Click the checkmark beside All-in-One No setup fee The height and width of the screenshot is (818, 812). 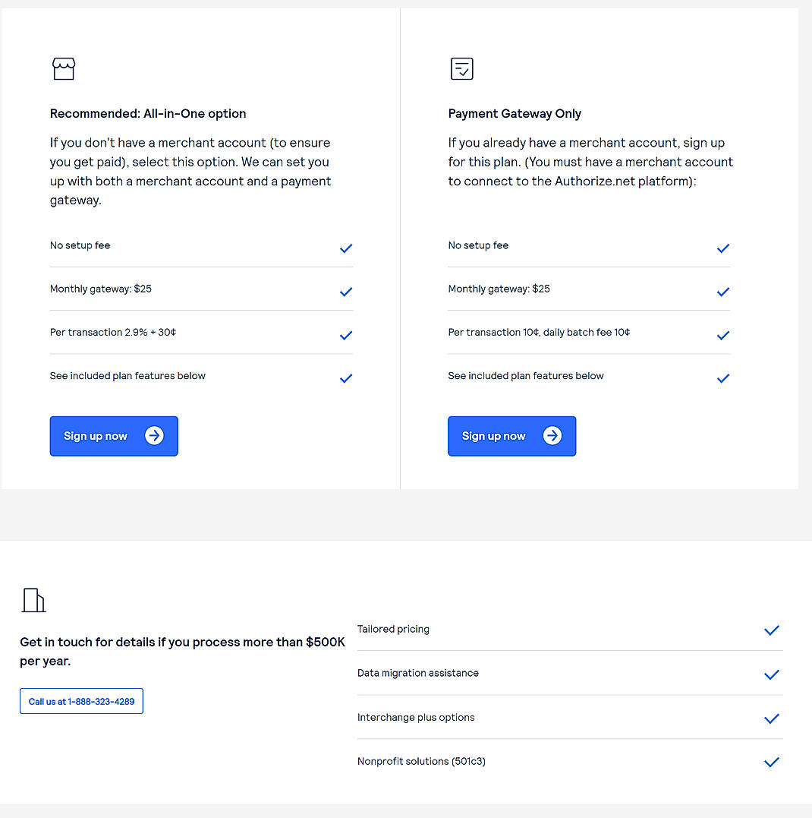tap(346, 248)
